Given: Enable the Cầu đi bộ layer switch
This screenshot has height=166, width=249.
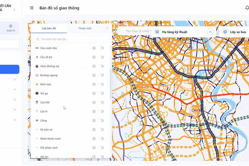Looking at the screenshot, I should [101, 57].
